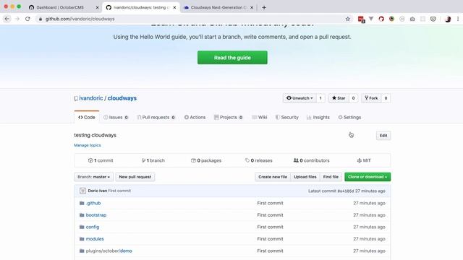Click Find file button

(x=331, y=177)
